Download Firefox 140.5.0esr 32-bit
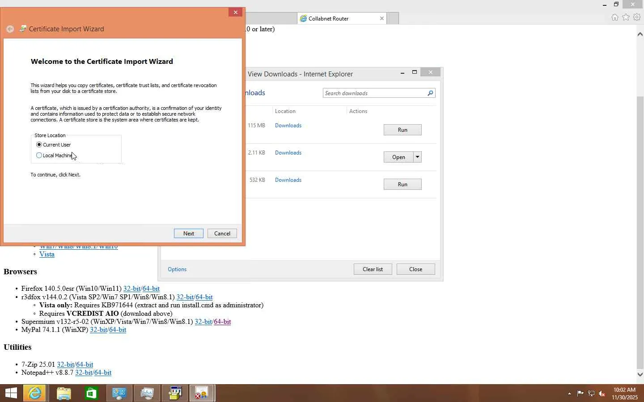Image resolution: width=644 pixels, height=402 pixels. (132, 289)
